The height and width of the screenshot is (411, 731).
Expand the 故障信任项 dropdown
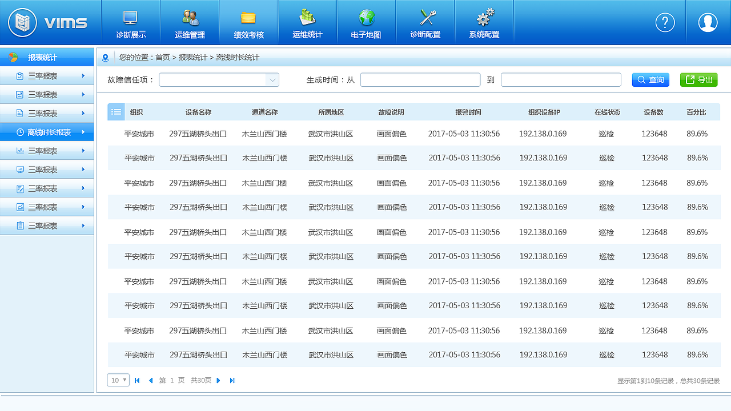(x=219, y=79)
